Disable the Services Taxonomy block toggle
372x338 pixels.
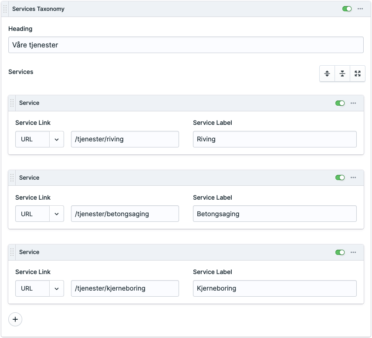pos(347,9)
